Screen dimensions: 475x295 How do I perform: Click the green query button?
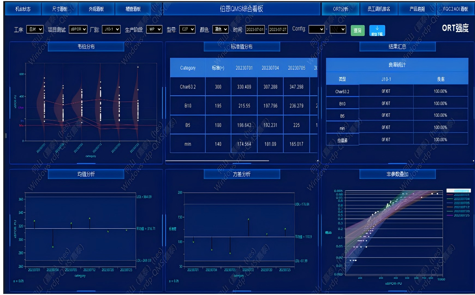click(357, 31)
